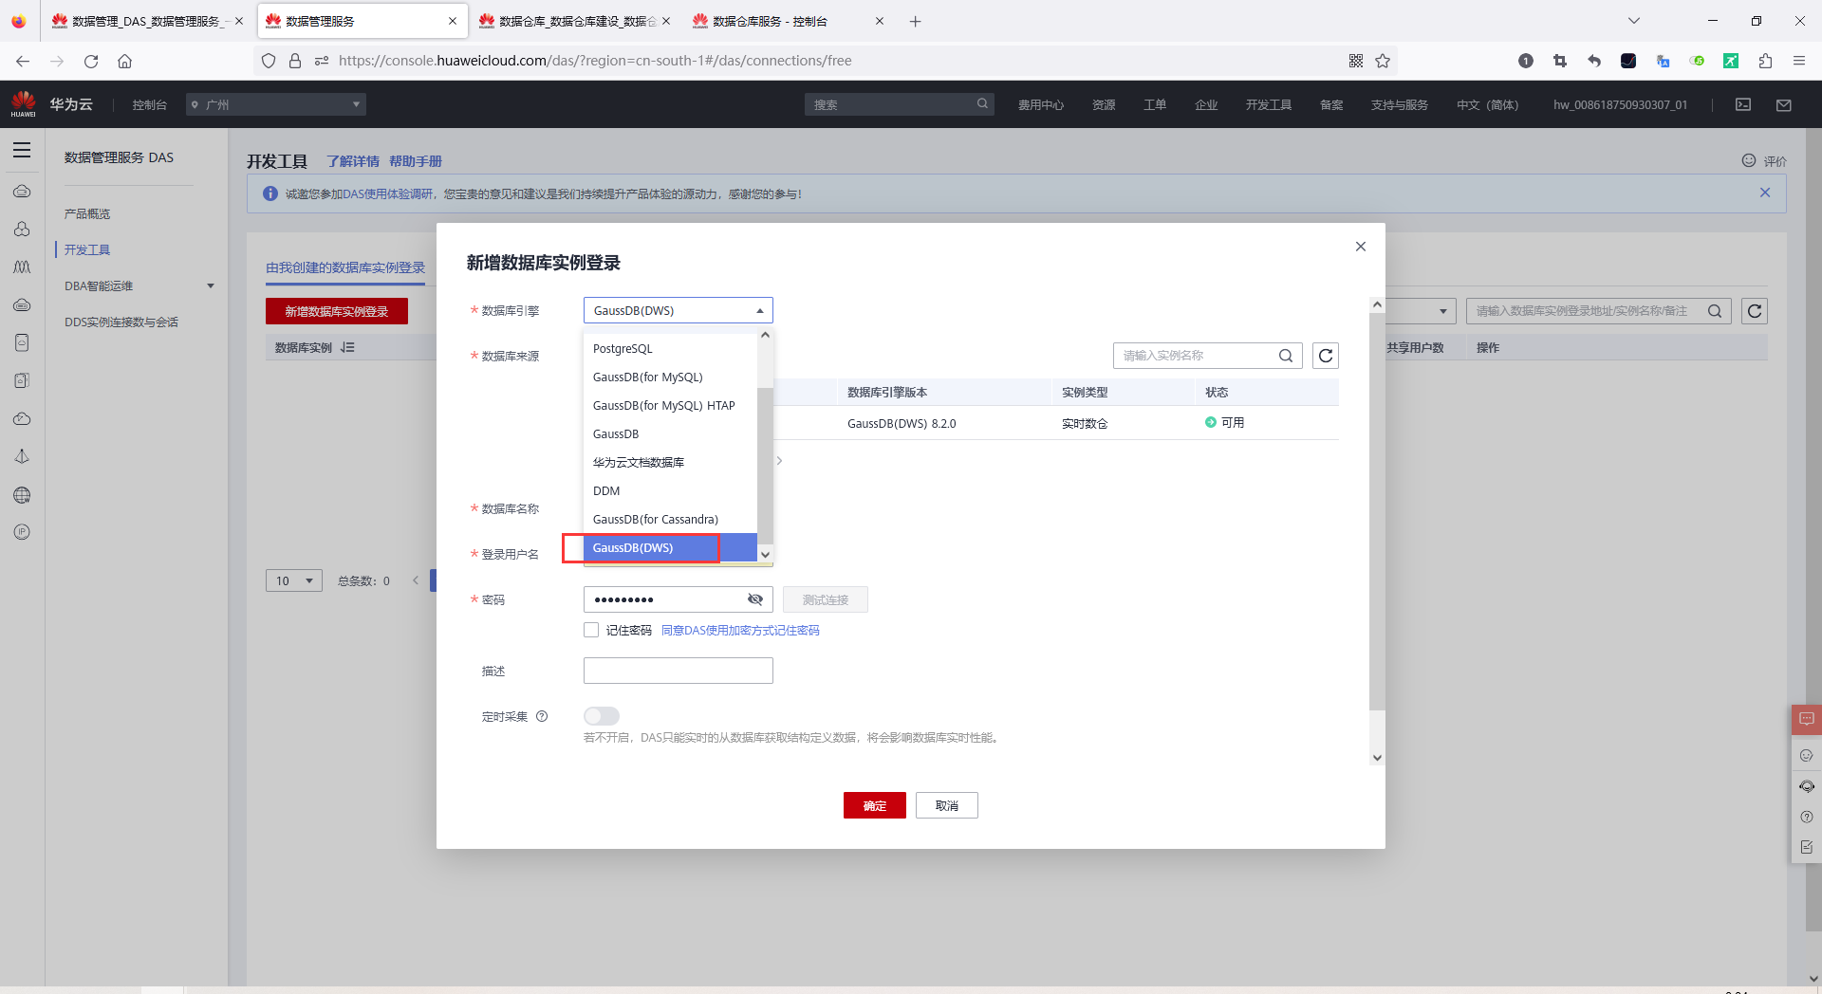Open the globe icon in left rail

(x=22, y=495)
